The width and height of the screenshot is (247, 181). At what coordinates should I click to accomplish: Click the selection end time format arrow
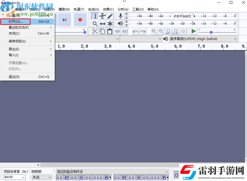point(168,178)
